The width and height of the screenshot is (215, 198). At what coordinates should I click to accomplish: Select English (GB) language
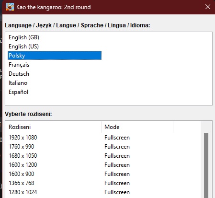24,37
